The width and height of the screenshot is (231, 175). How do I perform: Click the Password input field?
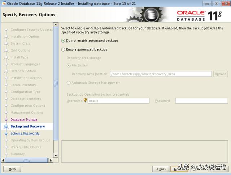pos(201,101)
